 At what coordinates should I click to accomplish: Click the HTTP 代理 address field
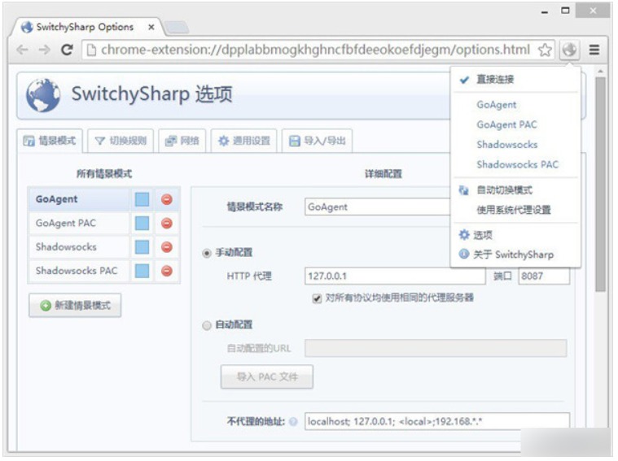[395, 276]
